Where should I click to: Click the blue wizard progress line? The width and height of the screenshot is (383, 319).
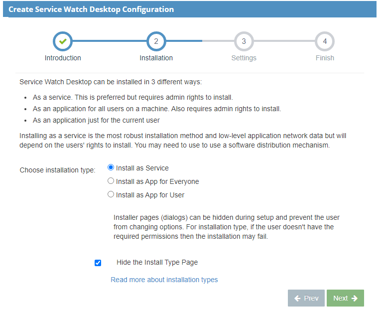(110, 41)
